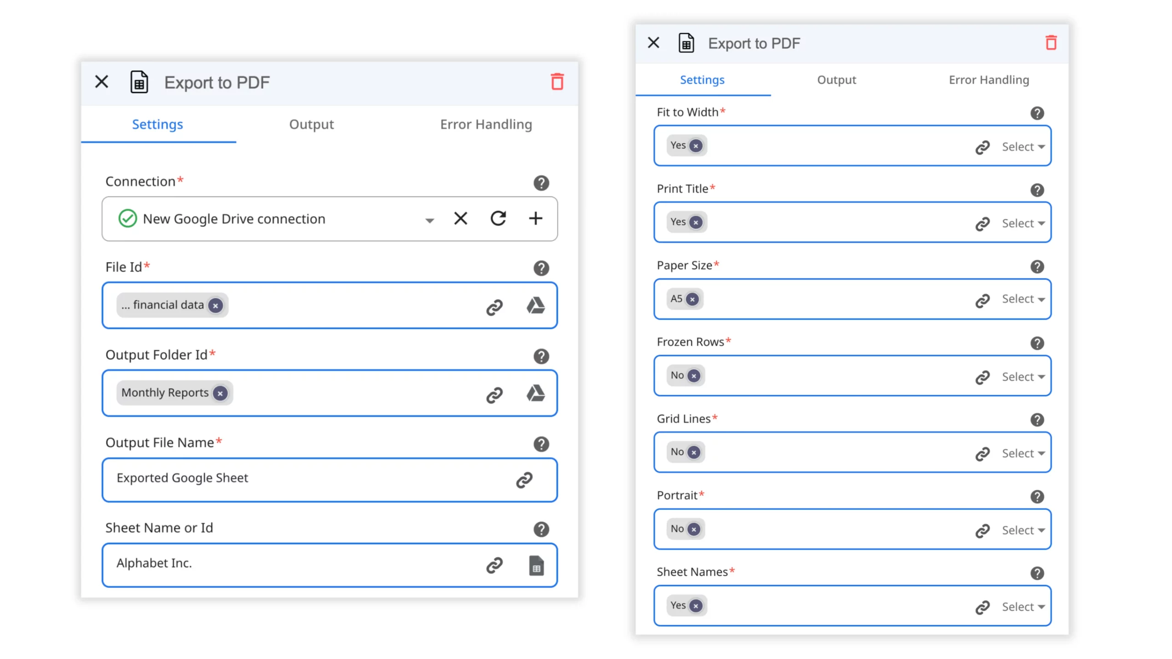Click the red delete trash icon in left panel
The image size is (1172, 659).
pyautogui.click(x=557, y=82)
